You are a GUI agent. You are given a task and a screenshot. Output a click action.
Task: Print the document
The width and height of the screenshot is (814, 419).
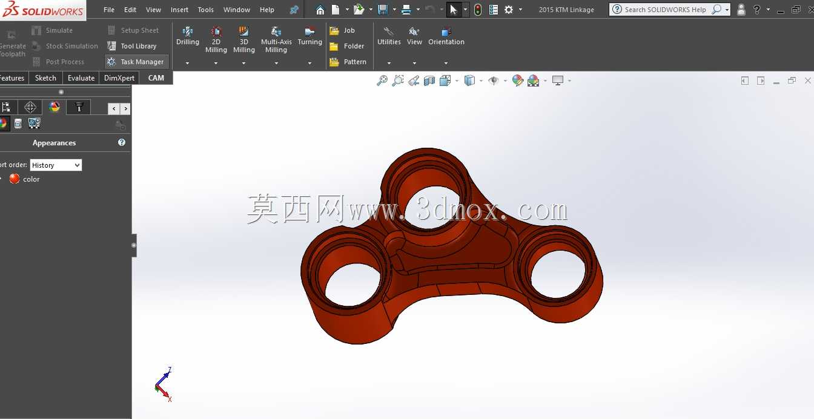[406, 10]
